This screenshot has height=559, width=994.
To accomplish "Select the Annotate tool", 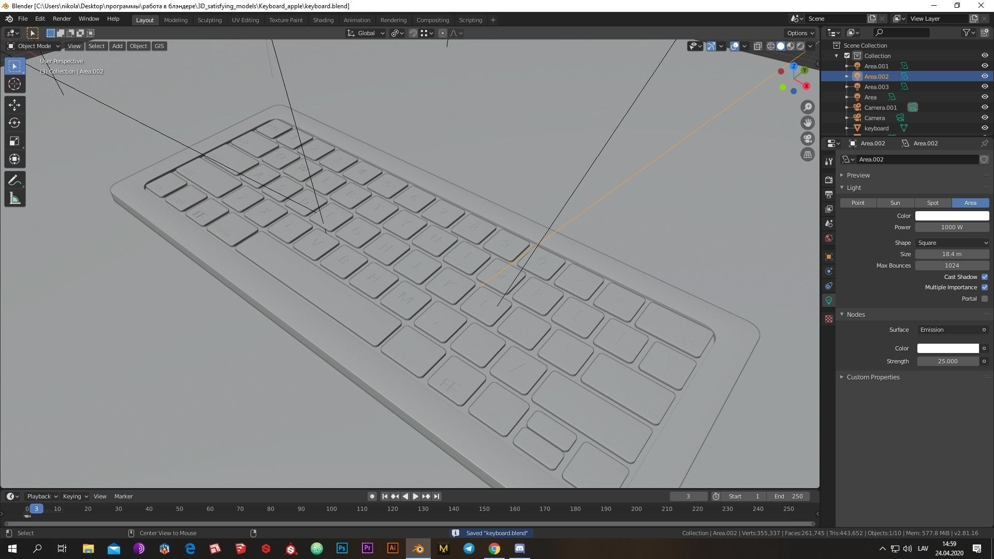I will click(14, 181).
